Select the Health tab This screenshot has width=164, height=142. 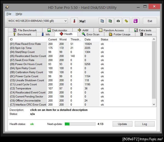[66, 34]
